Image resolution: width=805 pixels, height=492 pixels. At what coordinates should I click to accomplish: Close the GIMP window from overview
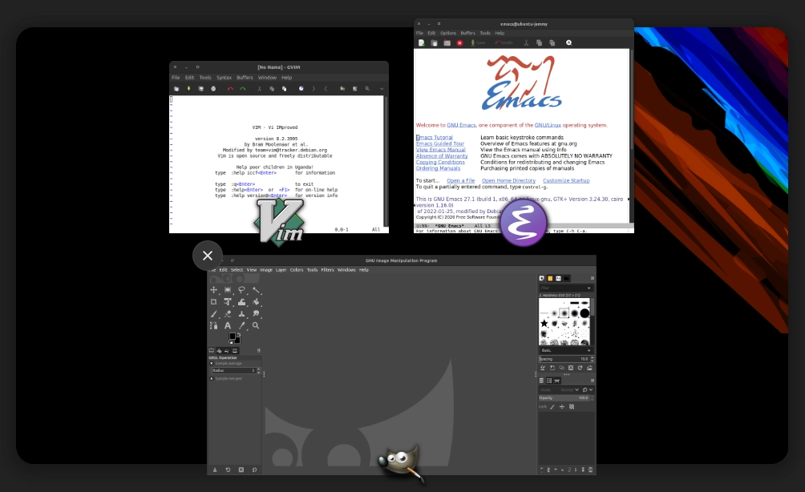click(x=208, y=256)
